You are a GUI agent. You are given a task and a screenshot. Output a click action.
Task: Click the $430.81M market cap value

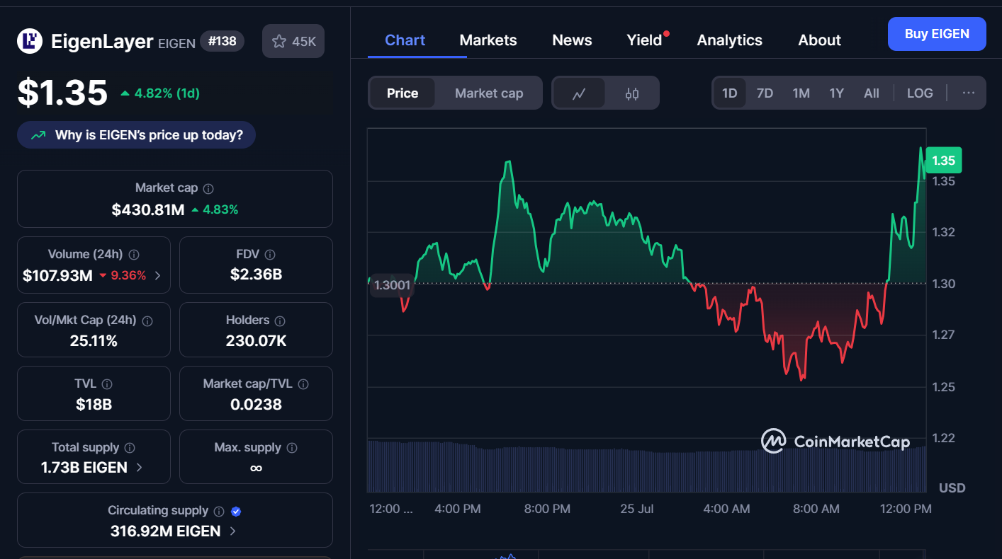pyautogui.click(x=147, y=209)
